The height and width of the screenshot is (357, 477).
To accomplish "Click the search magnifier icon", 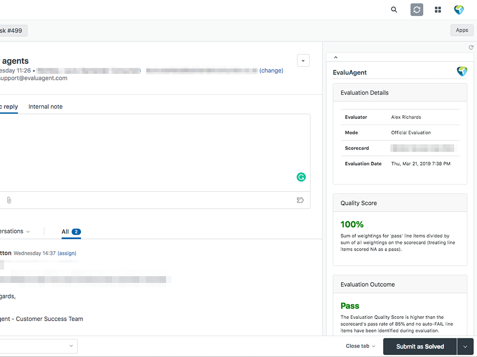I will (x=394, y=10).
